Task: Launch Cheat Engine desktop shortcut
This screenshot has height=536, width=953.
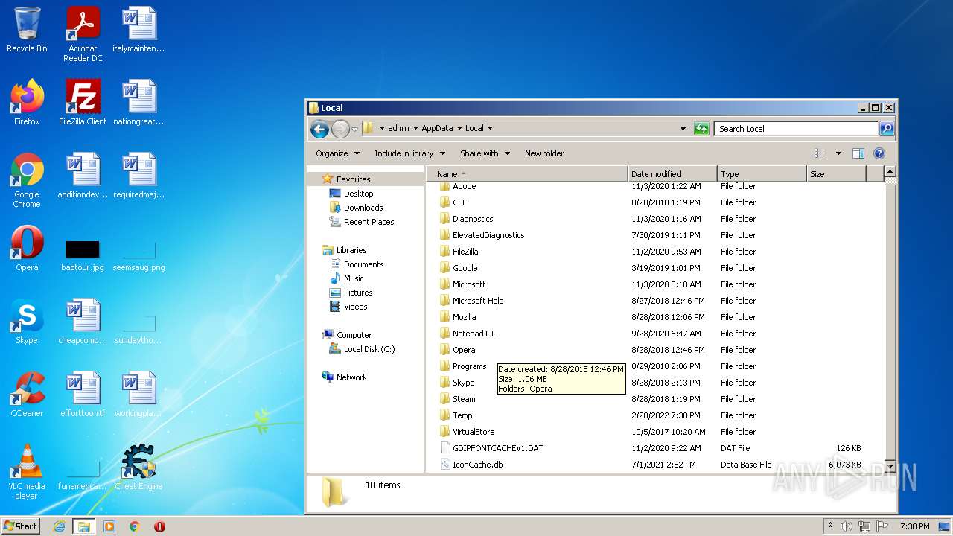Action: tap(138, 468)
